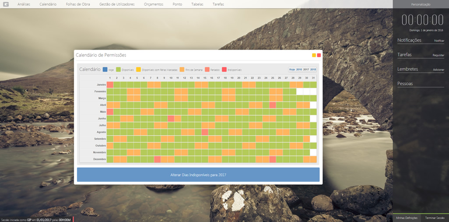This screenshot has height=222, width=449.
Task: Open the Análises menu
Action: point(24,4)
